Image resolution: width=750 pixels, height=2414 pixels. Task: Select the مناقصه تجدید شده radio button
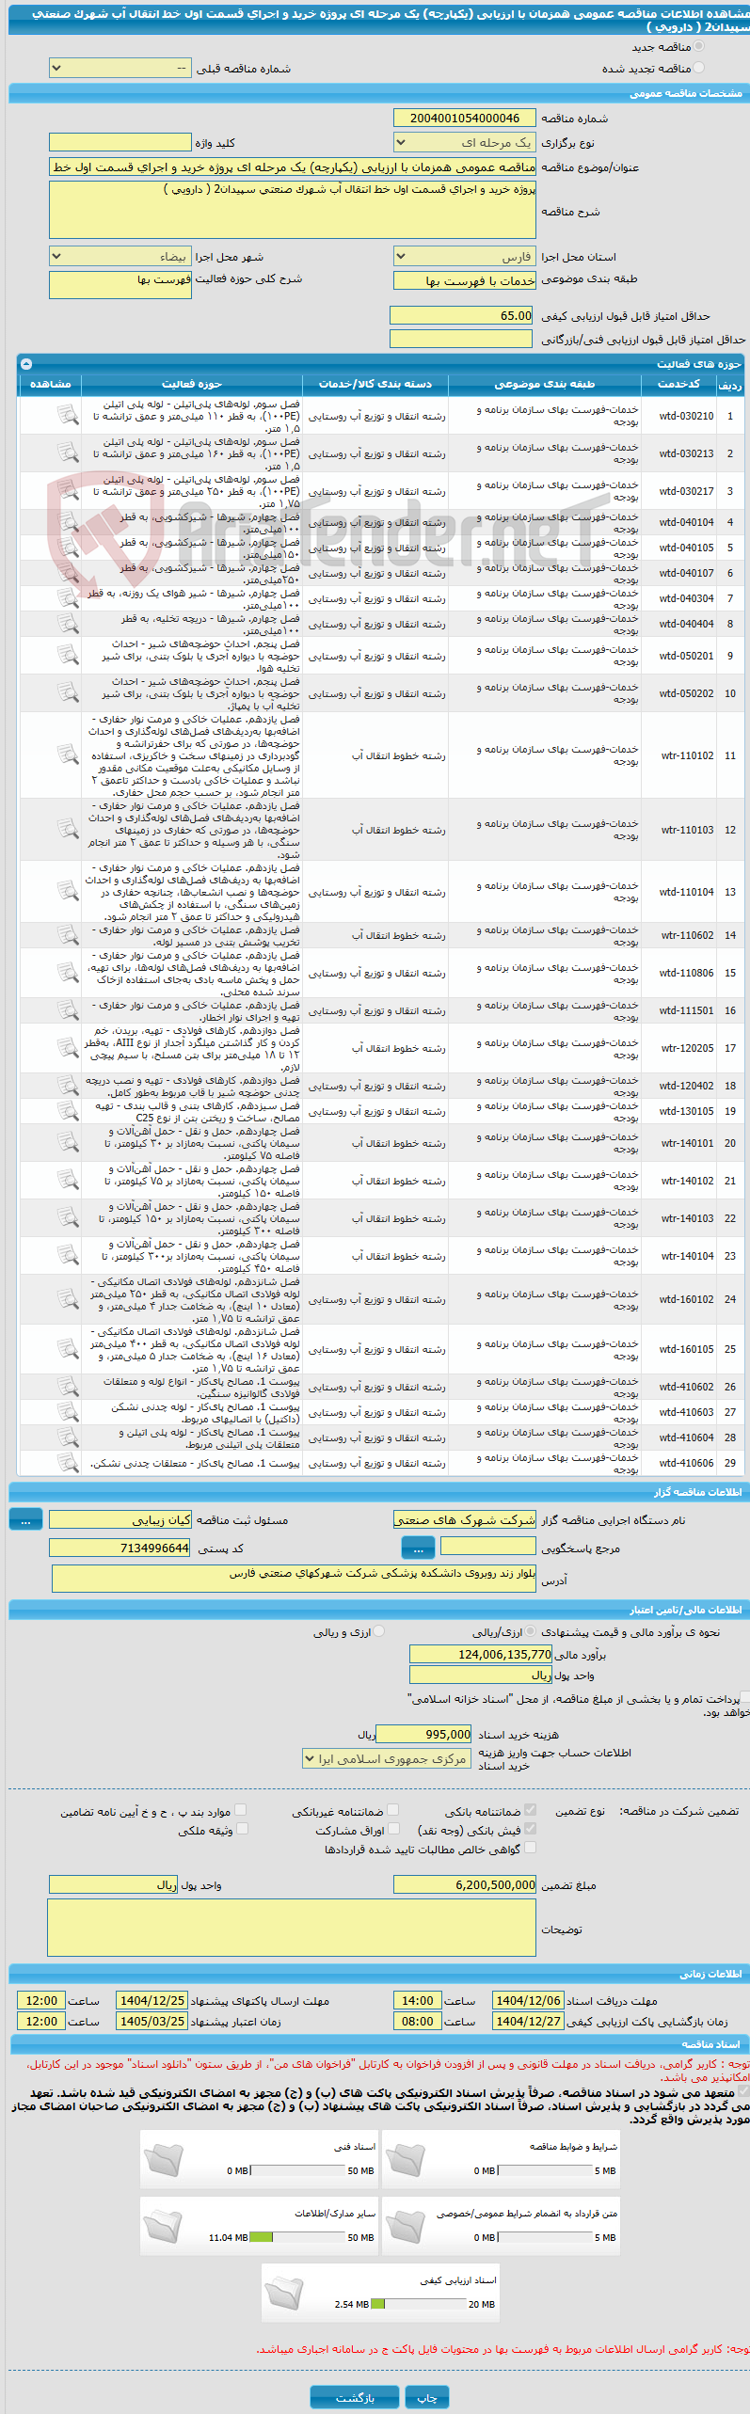(x=698, y=69)
